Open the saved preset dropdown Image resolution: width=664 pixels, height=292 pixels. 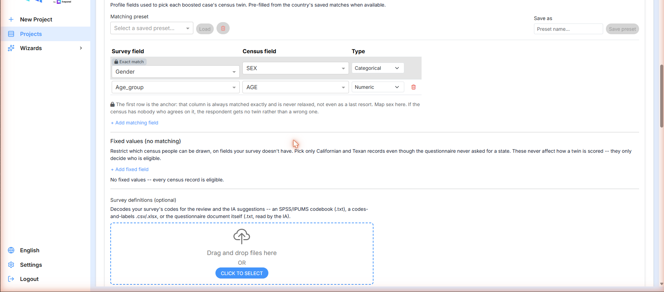click(x=152, y=28)
